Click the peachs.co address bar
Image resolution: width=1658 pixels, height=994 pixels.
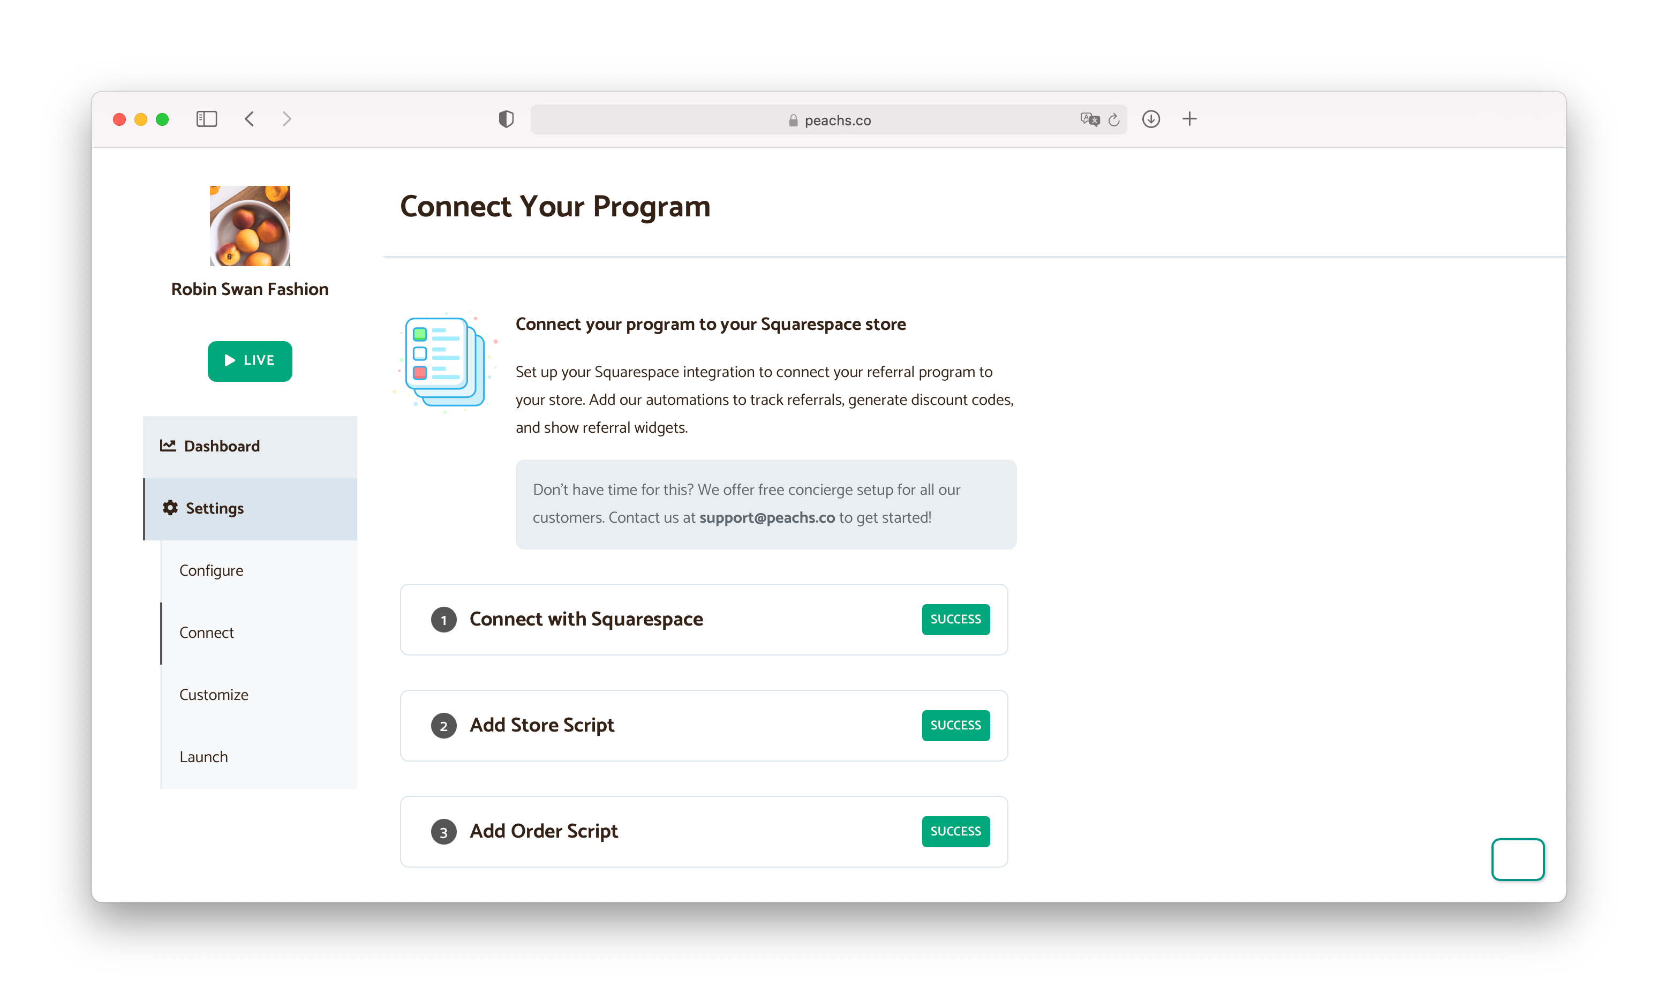(829, 120)
